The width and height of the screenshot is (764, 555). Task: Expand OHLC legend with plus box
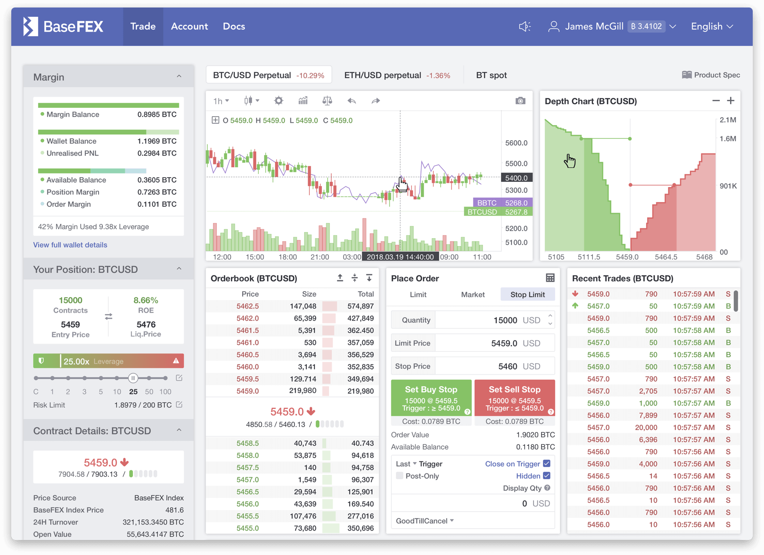[x=215, y=120]
